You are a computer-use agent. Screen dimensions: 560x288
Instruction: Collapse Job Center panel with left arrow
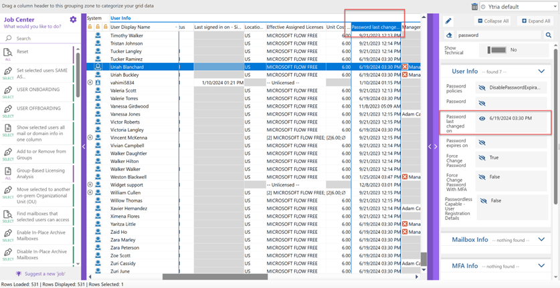tap(84, 146)
